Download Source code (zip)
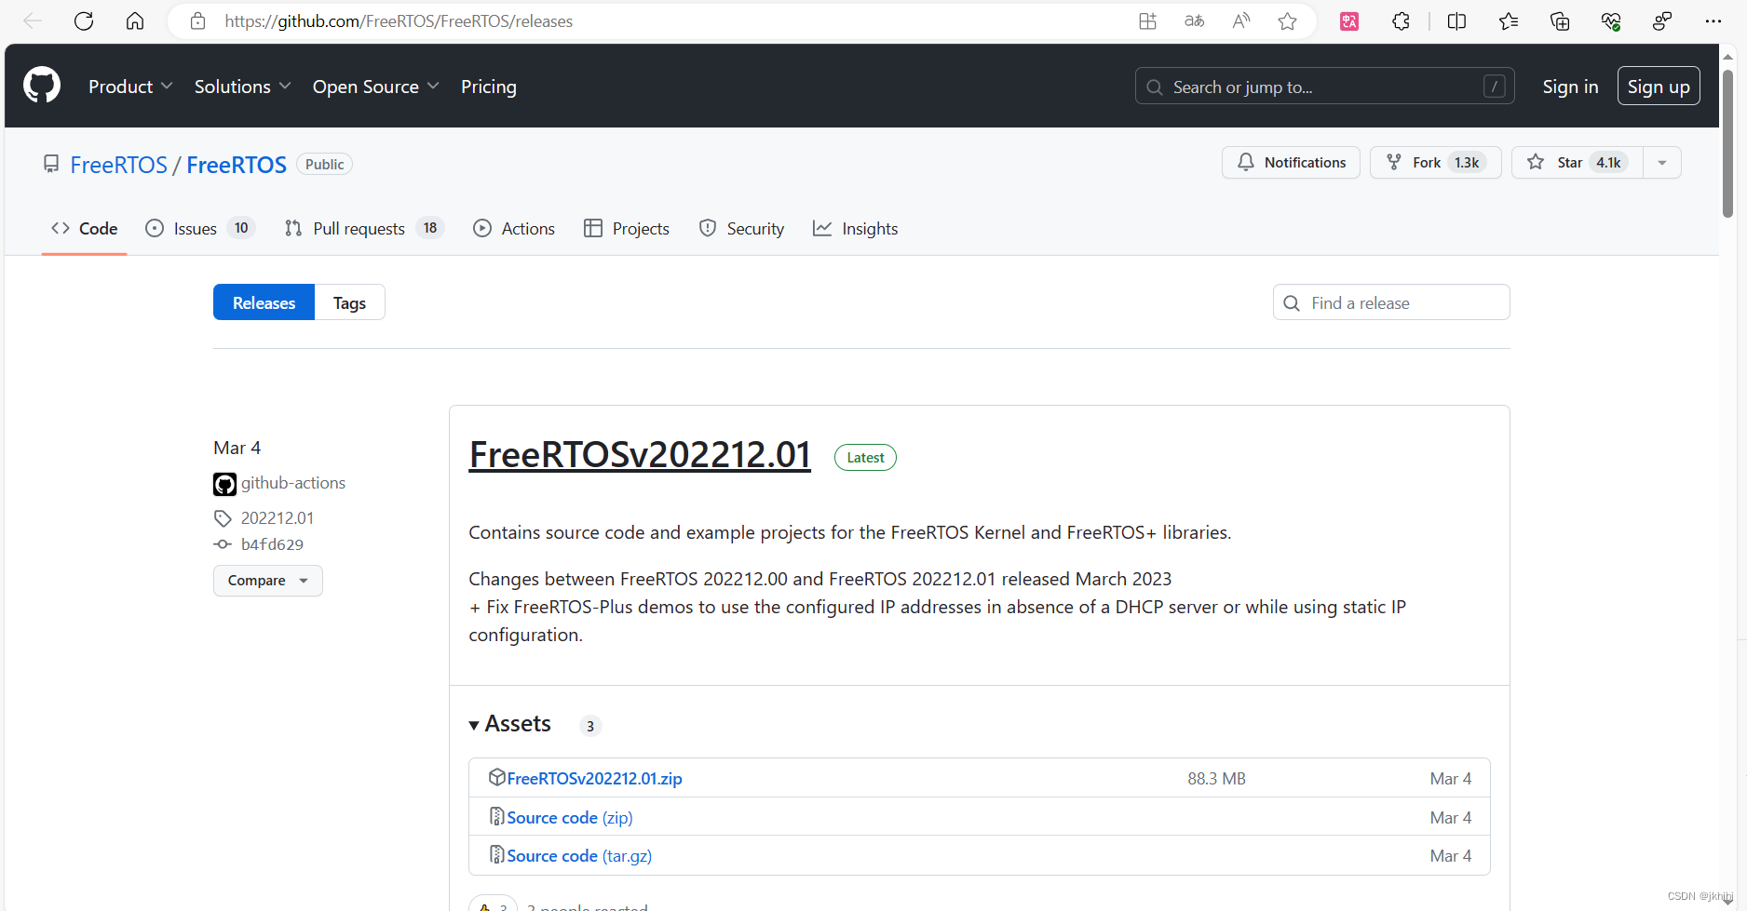Viewport: 1747px width, 911px height. click(x=570, y=817)
